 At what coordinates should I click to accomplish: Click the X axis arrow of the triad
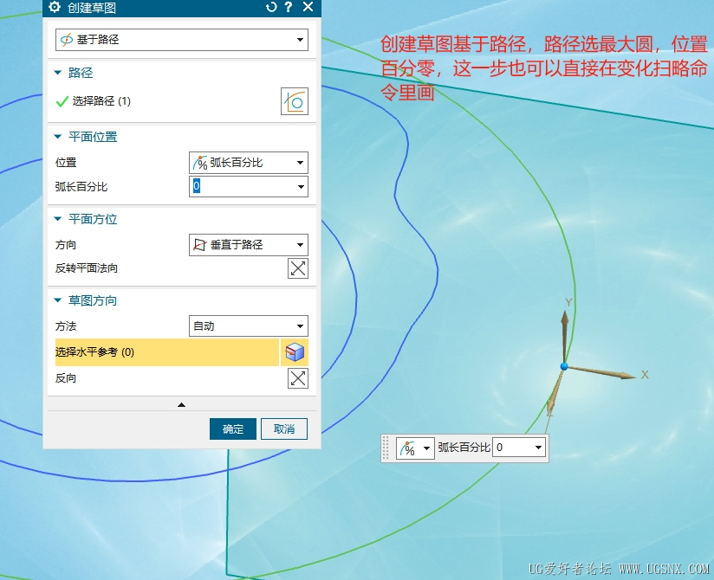[626, 376]
